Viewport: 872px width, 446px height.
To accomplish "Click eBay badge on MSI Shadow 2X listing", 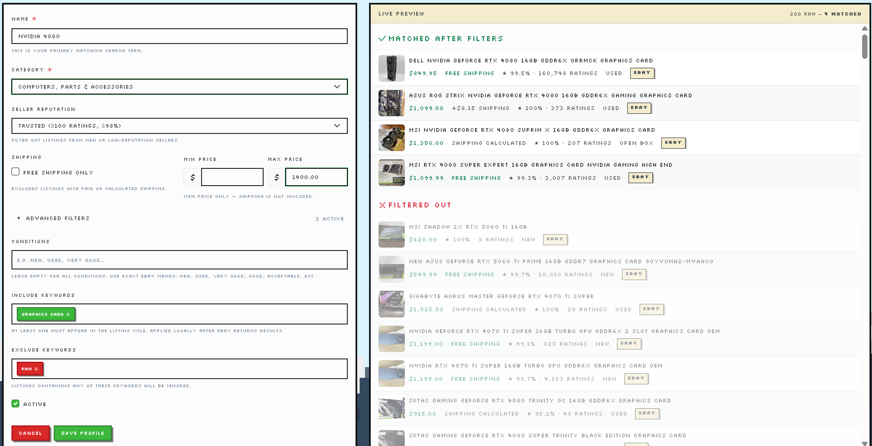I will coord(555,239).
